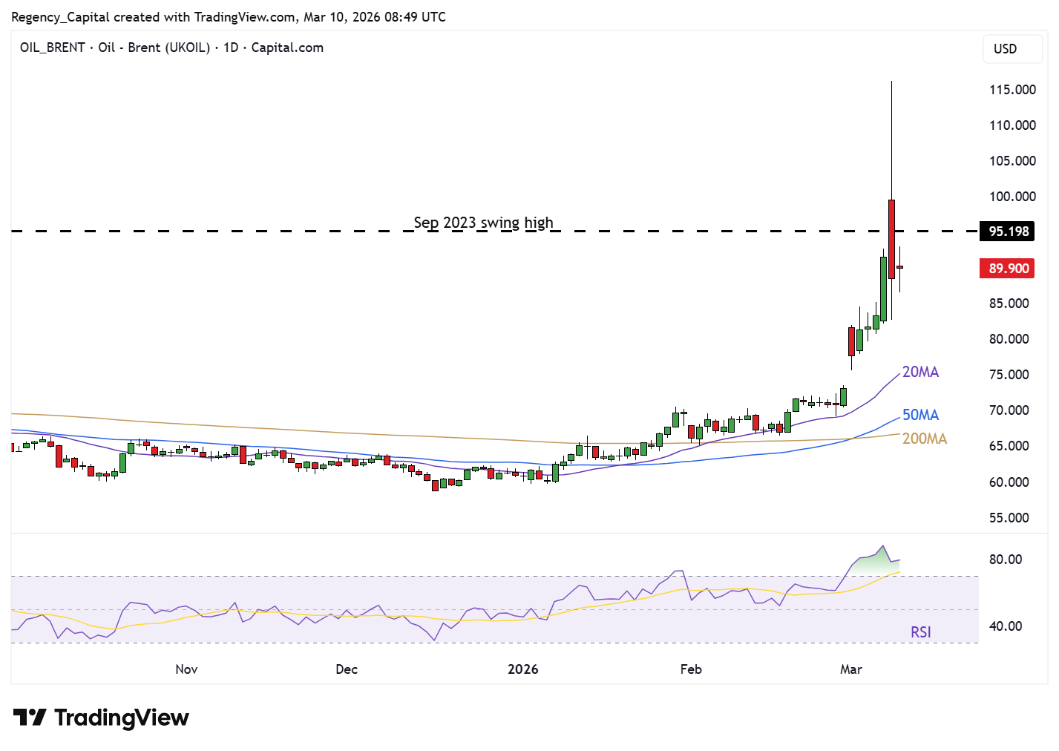Click the tall red candle near 100

891,239
